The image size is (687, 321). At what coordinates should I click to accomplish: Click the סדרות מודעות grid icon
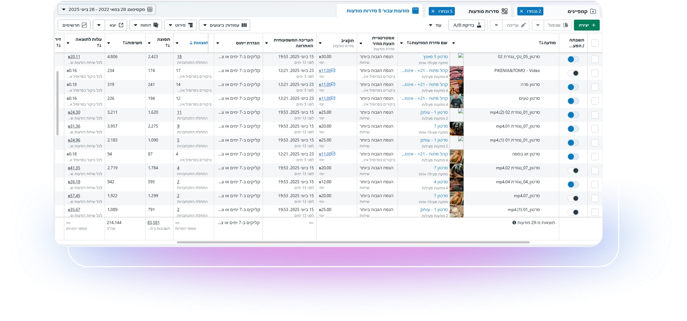504,11
